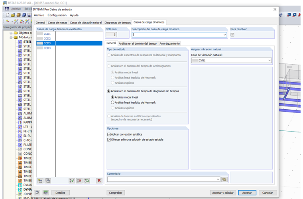Switch to Casos de masas tab
The image size is (303, 199).
point(57,23)
